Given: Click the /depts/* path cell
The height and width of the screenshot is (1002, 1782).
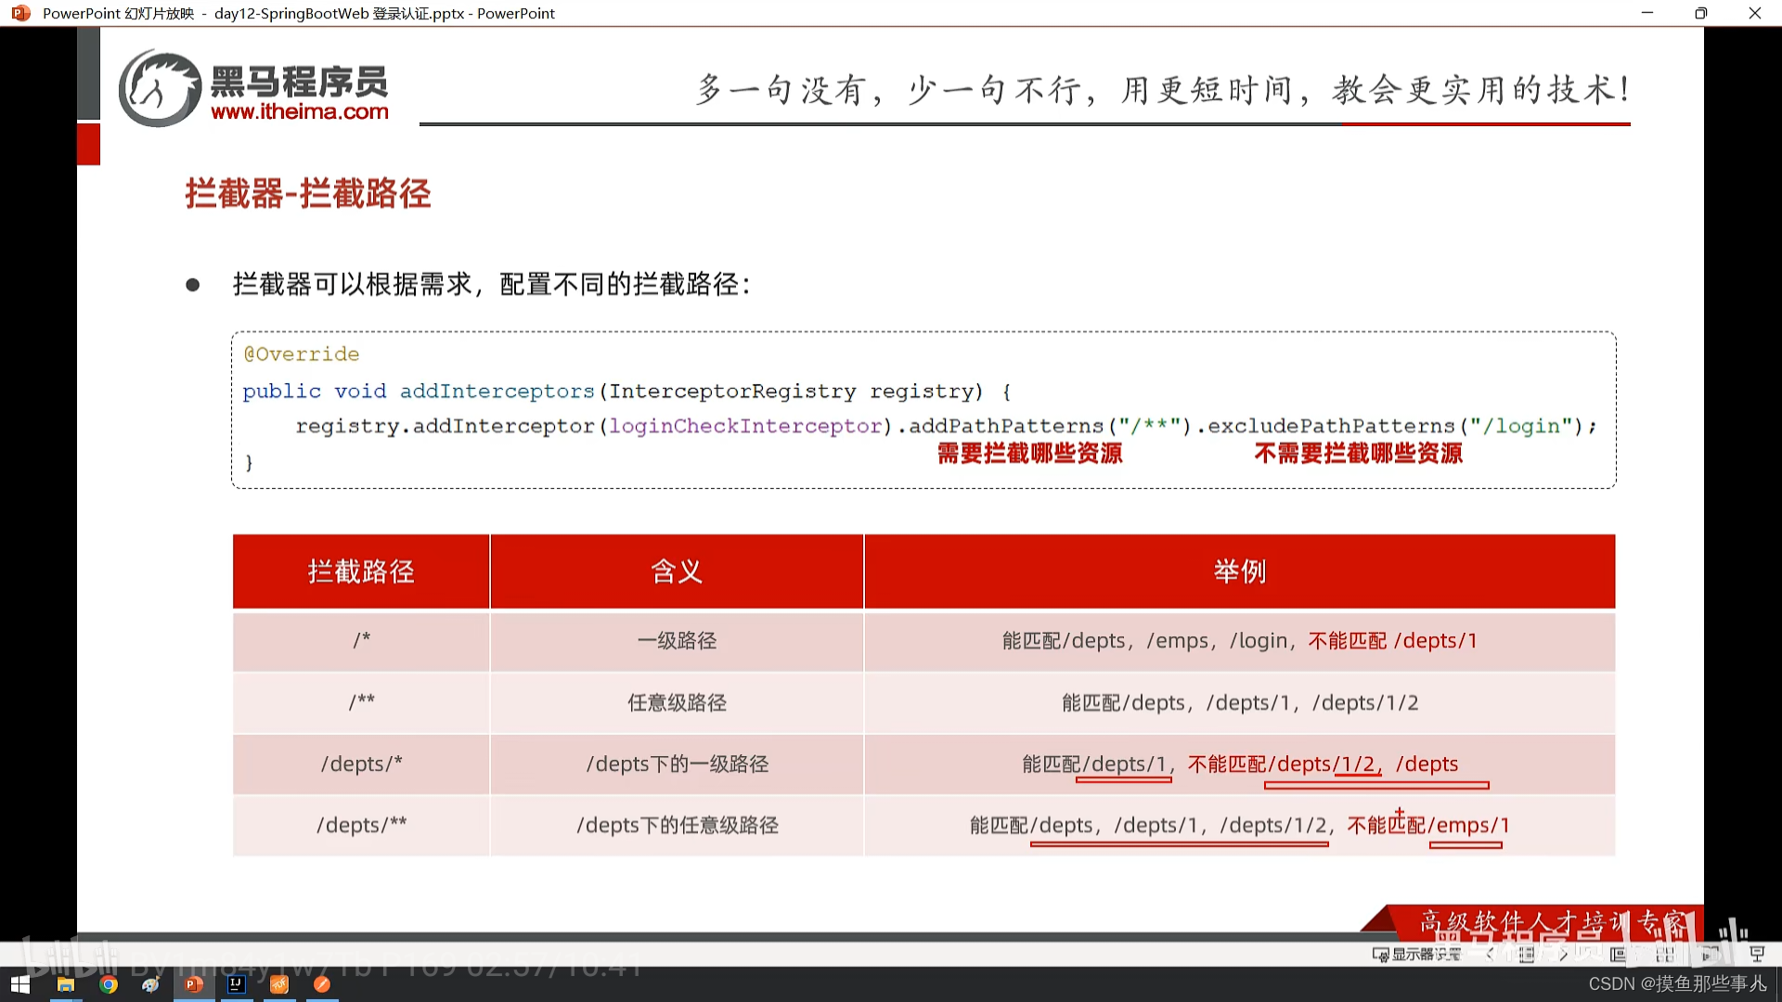Looking at the screenshot, I should click(x=361, y=764).
